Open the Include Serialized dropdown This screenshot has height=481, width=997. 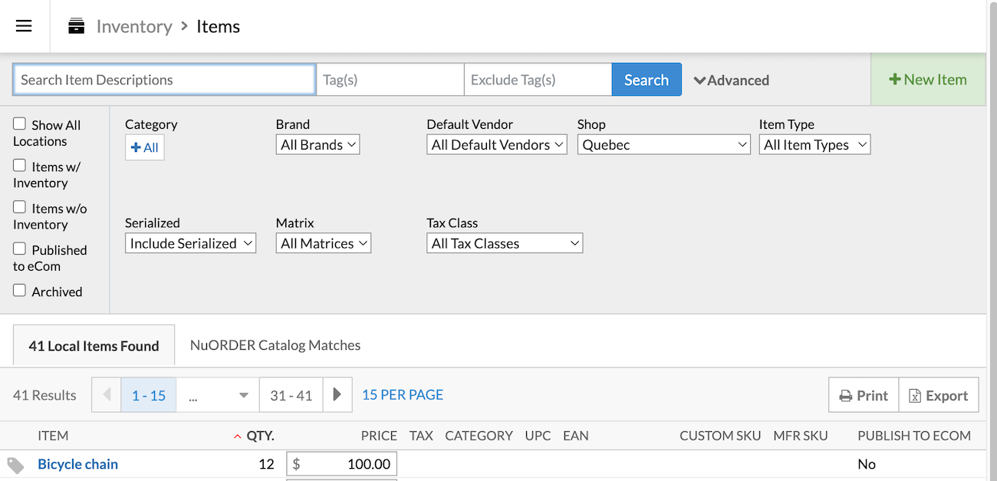click(x=190, y=243)
